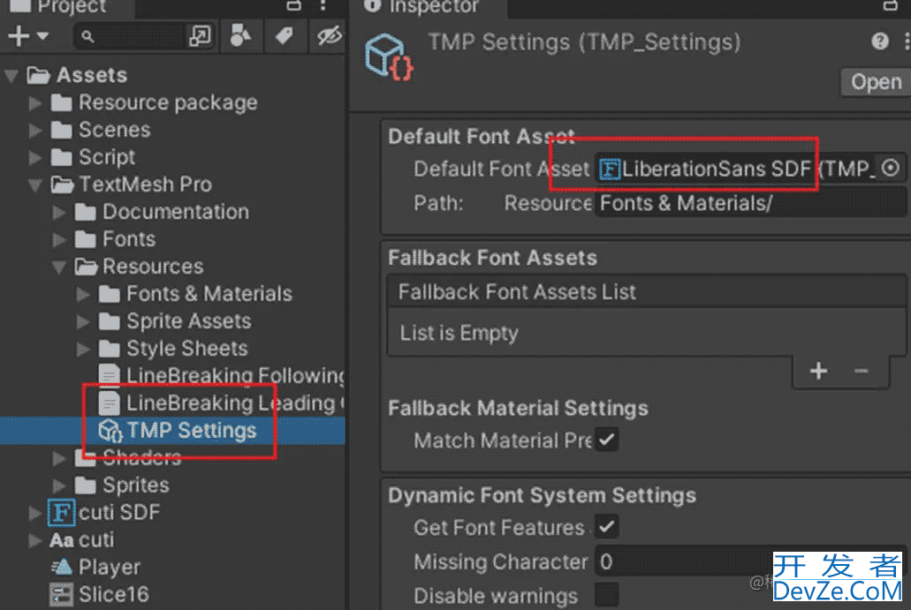
Task: Expand the Style Sheets folder arrow
Action: pyautogui.click(x=84, y=348)
